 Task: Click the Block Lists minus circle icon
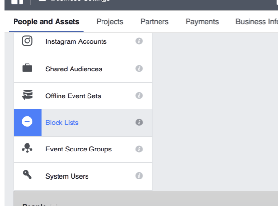pos(27,122)
